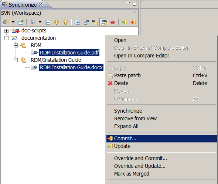
Task: Go to previous difference up arrow
Action: pos(65,22)
